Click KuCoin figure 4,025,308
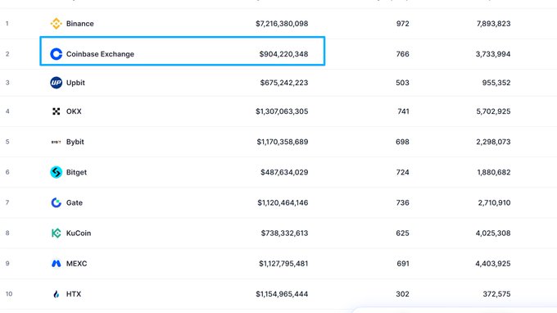The width and height of the screenshot is (557, 313). pyautogui.click(x=493, y=233)
